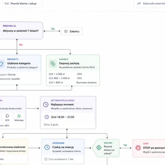Click the Cel: Powrót klienta i zakup field
Image resolution: width=165 pixels, height=165 pixels.
click(22, 4)
